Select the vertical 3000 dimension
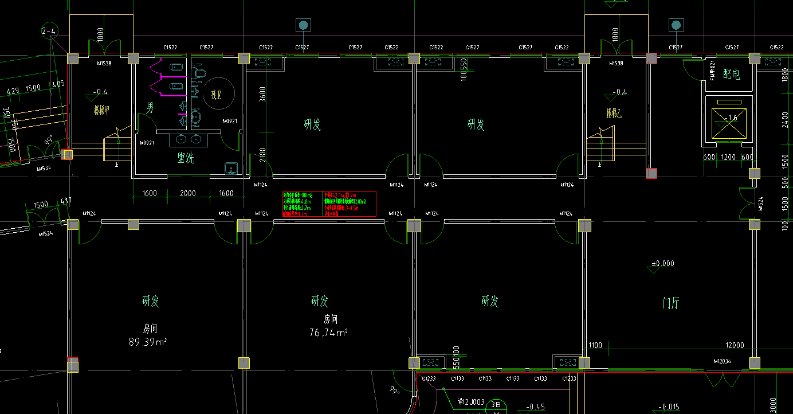 click(x=773, y=404)
